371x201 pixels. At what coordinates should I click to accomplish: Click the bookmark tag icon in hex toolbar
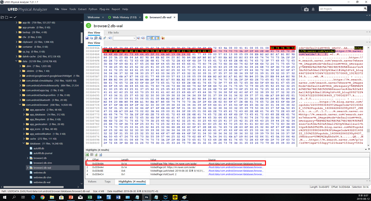[x=105, y=38]
